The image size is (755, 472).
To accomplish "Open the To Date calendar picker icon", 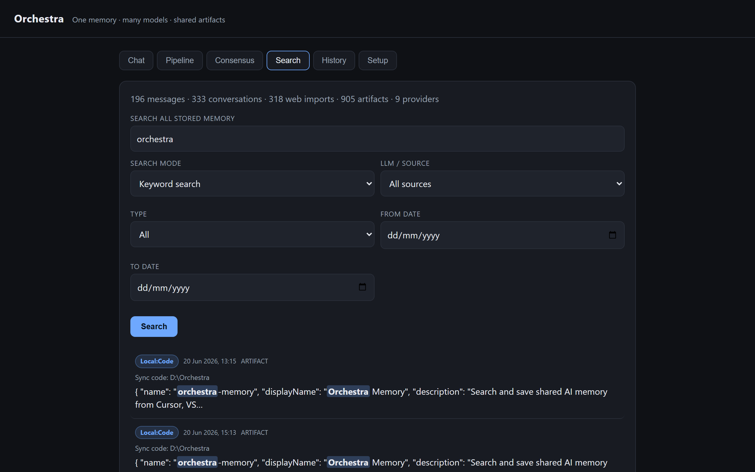I will 362,287.
